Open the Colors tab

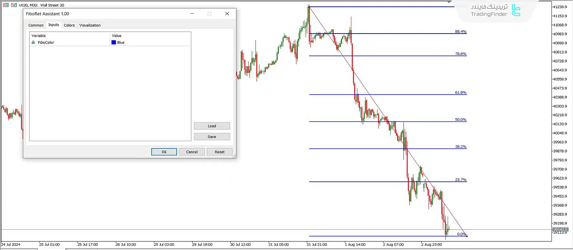69,25
